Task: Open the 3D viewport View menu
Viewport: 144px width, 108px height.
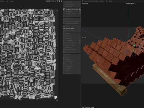Action: point(85,1)
